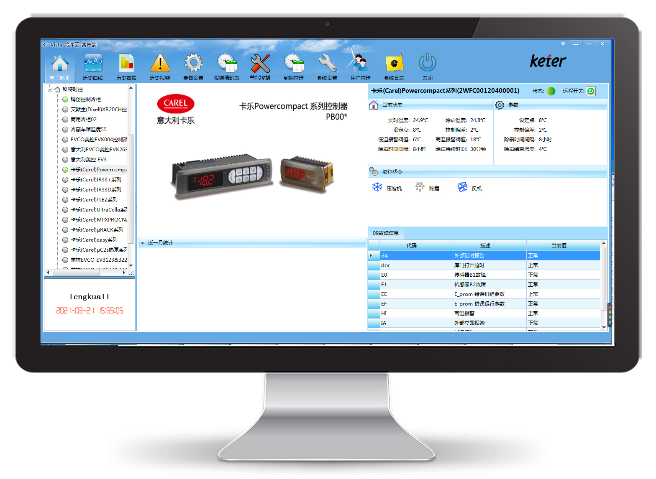The width and height of the screenshot is (656, 479).
Task: Open the title bar dropdown arrow
Action: click(563, 44)
